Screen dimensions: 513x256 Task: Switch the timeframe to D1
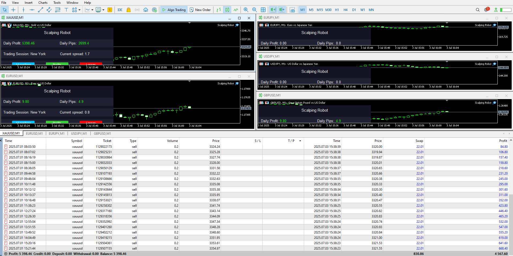pyautogui.click(x=354, y=10)
